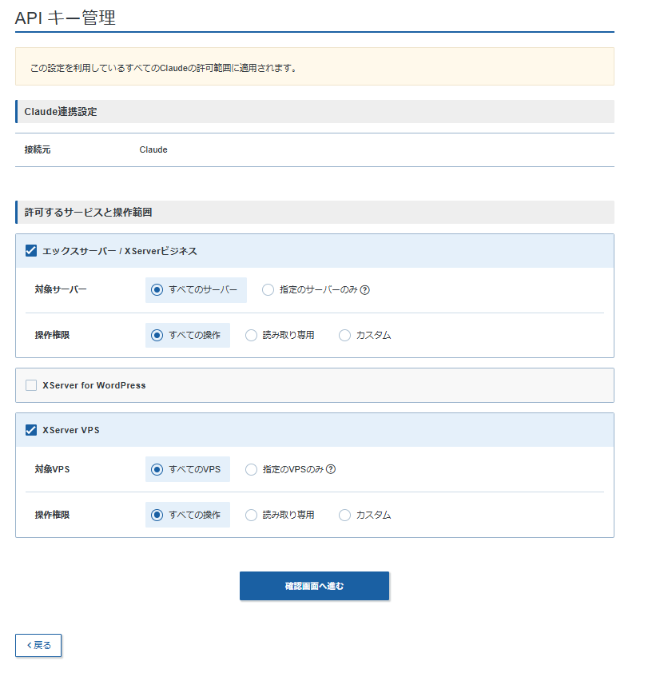Open help icon beside 指定のVPSのみ

[x=331, y=469]
